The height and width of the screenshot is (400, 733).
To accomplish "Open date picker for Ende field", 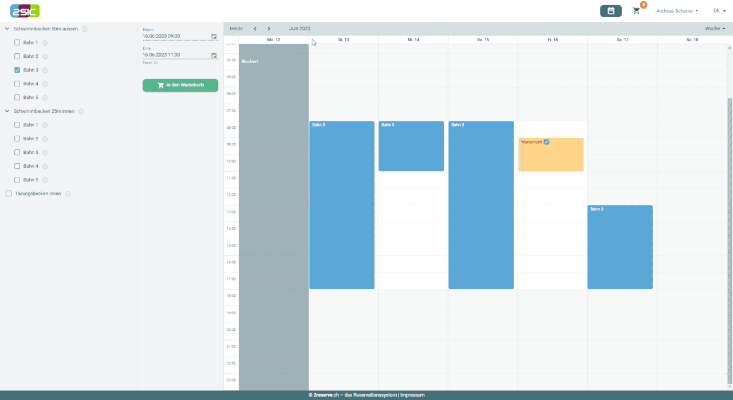I will (x=214, y=56).
